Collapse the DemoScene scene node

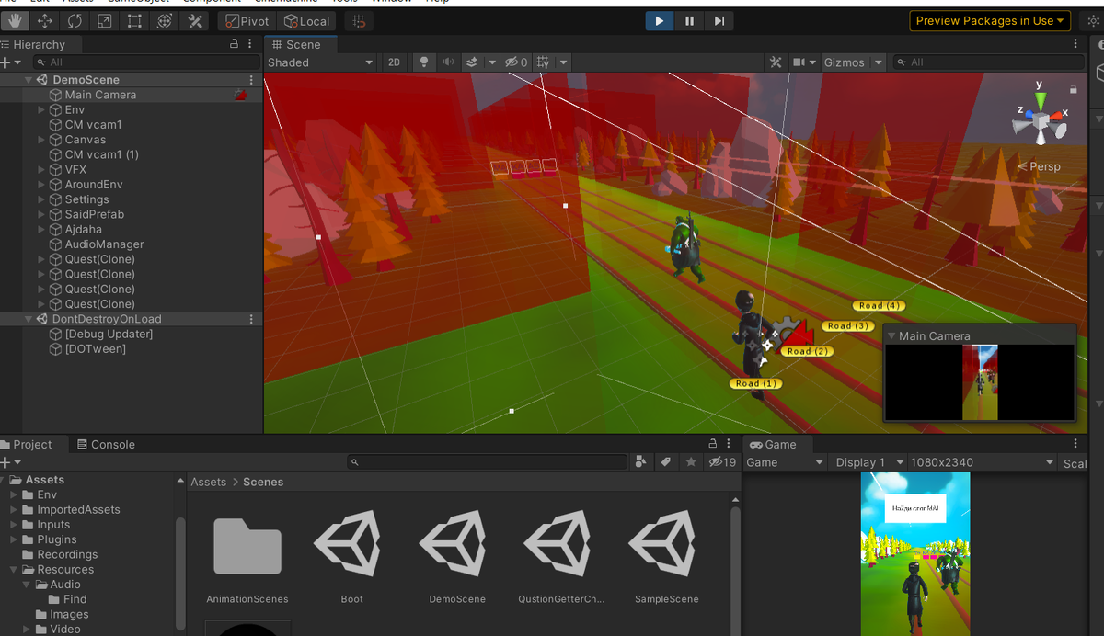[29, 80]
